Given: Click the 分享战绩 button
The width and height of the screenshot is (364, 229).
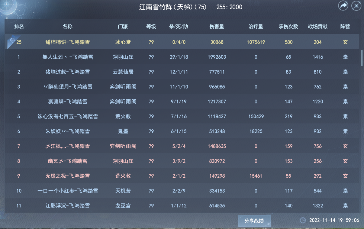Looking at the screenshot, I should (x=254, y=221).
